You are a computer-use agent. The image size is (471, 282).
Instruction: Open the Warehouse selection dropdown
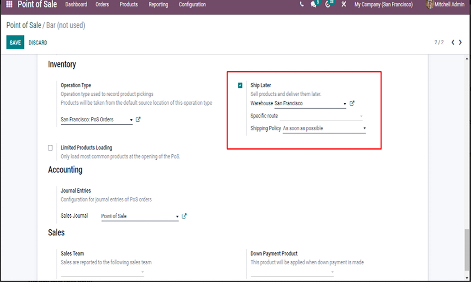tap(345, 103)
